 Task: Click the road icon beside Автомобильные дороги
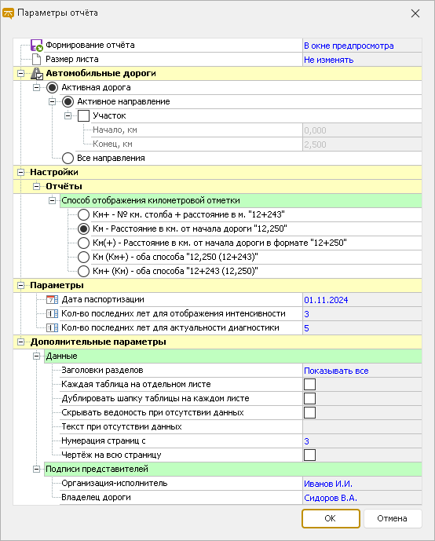tap(37, 74)
